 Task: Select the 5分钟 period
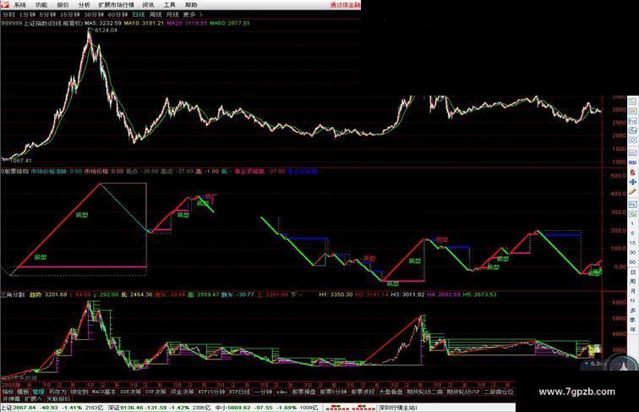point(47,14)
